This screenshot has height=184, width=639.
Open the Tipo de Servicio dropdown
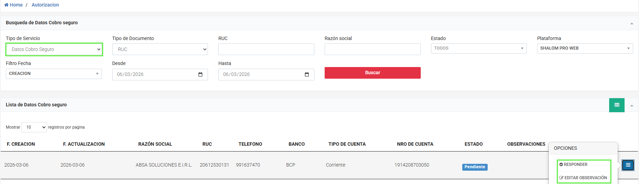point(54,49)
